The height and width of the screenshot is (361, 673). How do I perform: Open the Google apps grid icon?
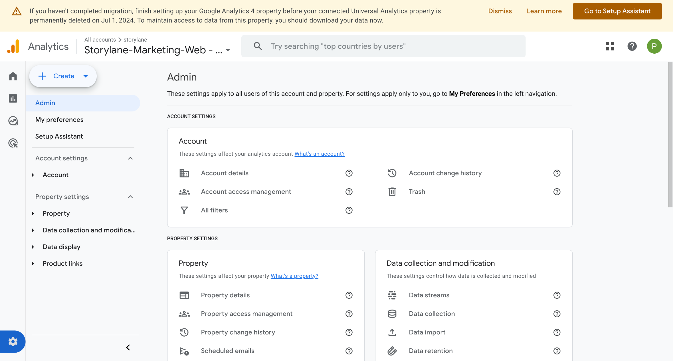pos(610,46)
